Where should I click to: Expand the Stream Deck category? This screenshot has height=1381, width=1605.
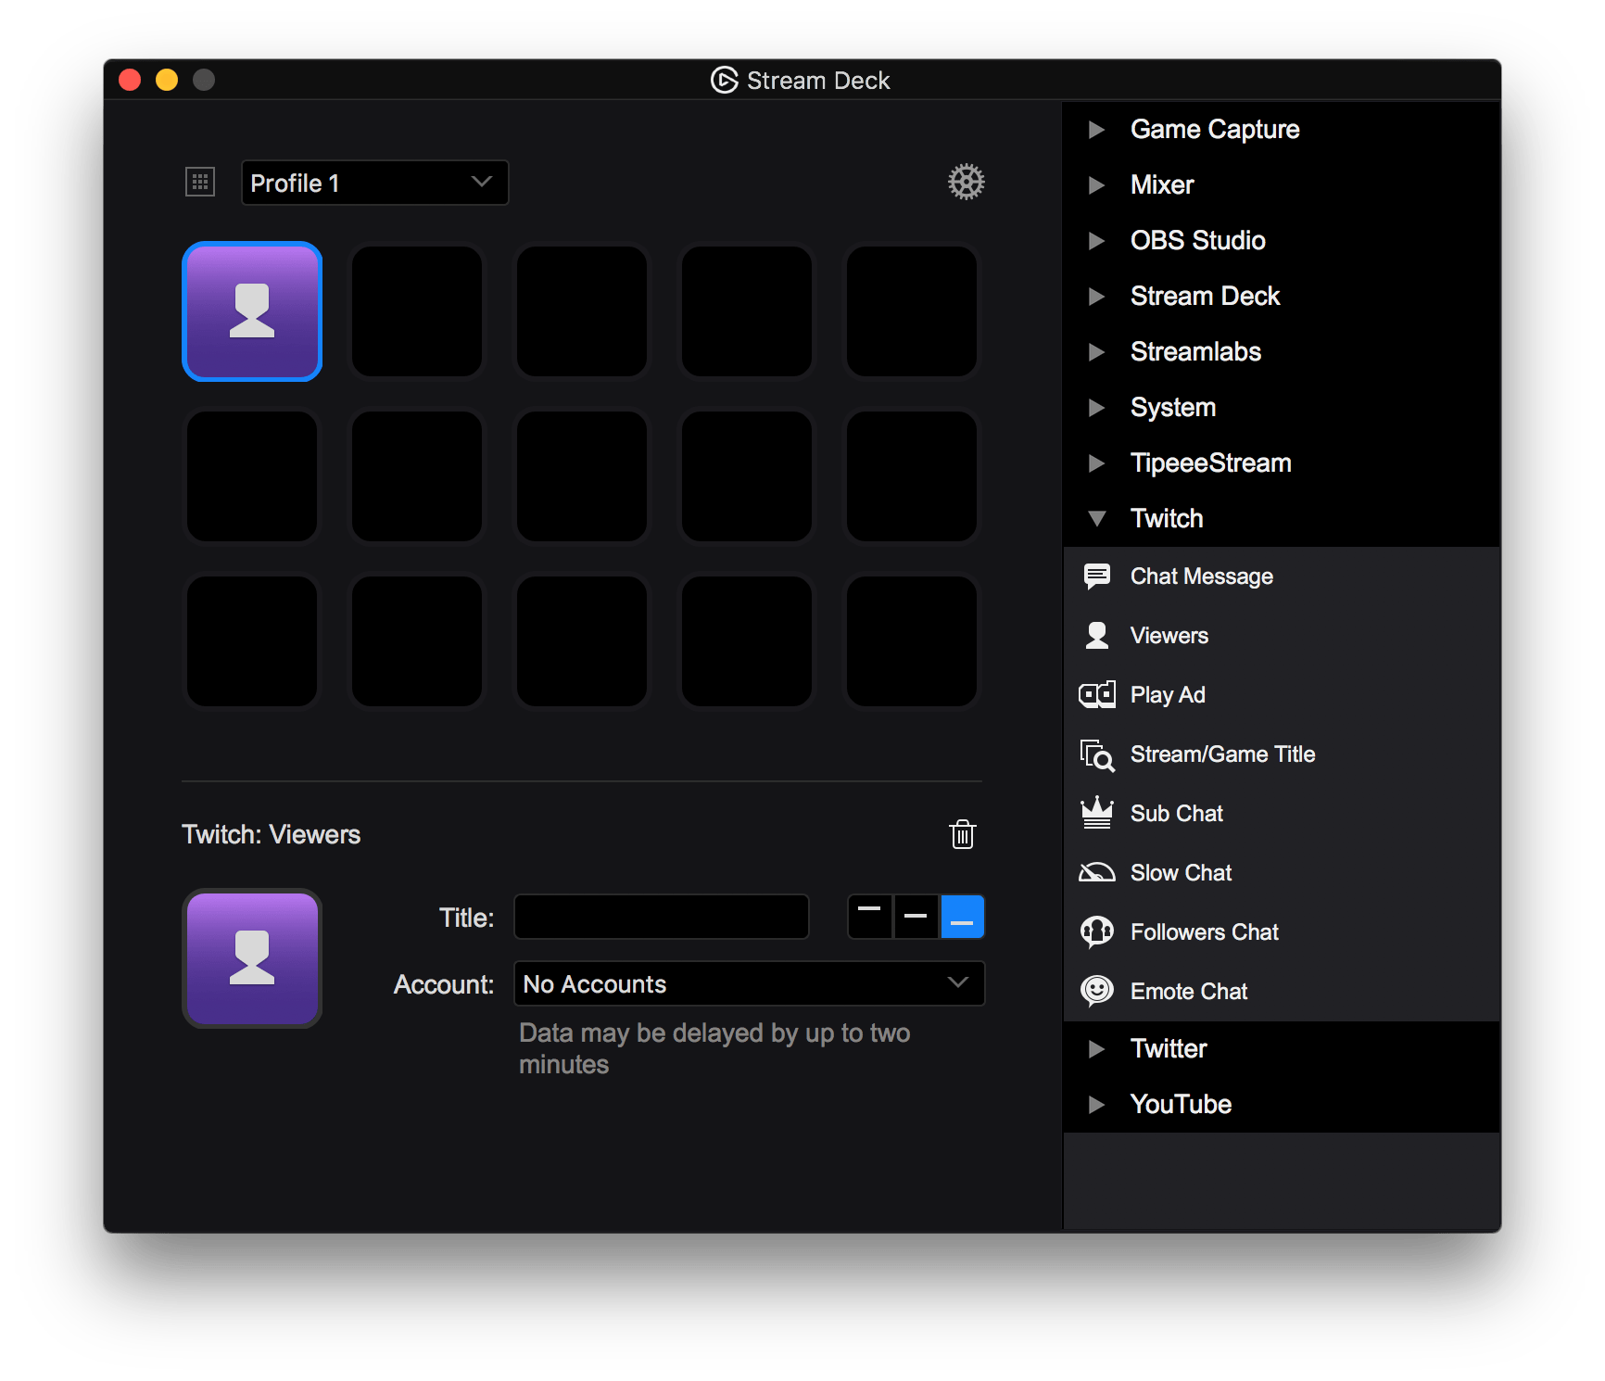click(x=1096, y=297)
